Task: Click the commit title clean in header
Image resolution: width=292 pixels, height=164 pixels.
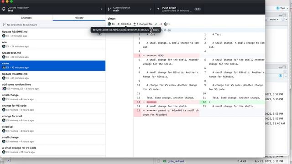Action: 111,18
